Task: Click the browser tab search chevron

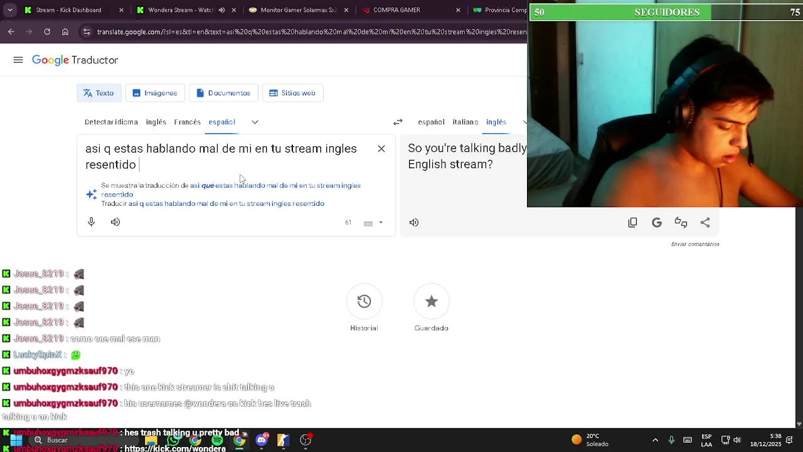Action: pyautogui.click(x=9, y=10)
